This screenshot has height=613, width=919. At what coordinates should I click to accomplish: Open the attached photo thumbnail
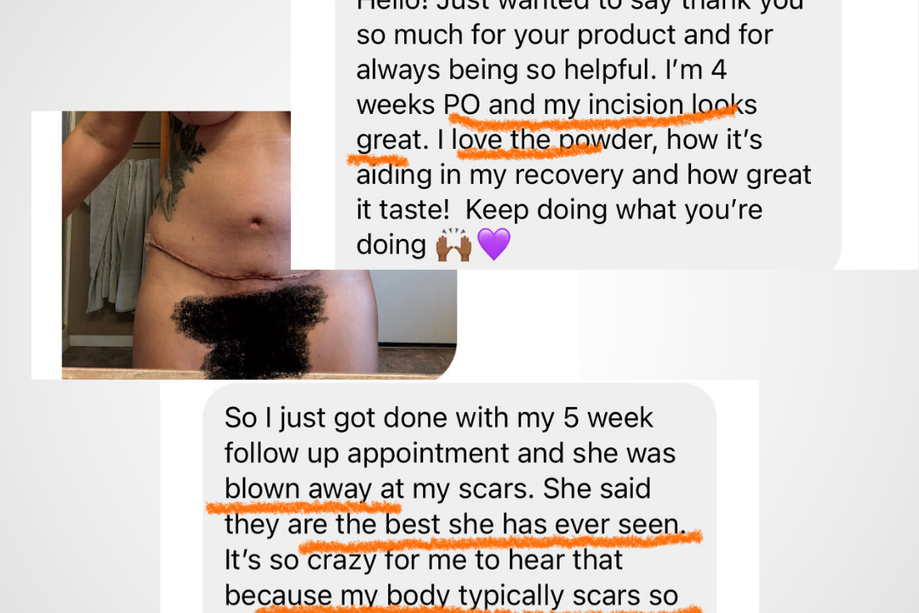point(259,245)
